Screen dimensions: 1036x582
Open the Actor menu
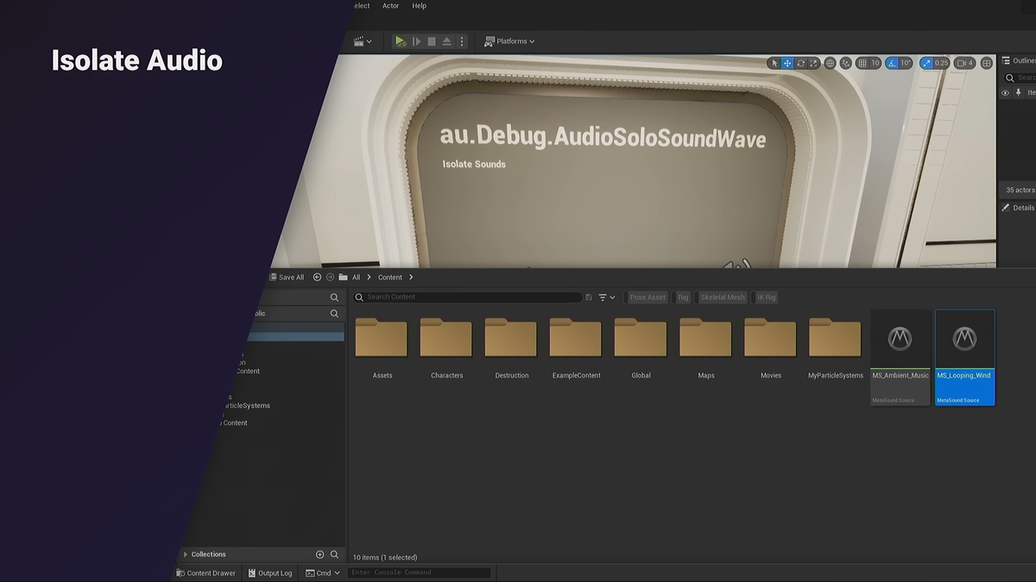tap(390, 6)
